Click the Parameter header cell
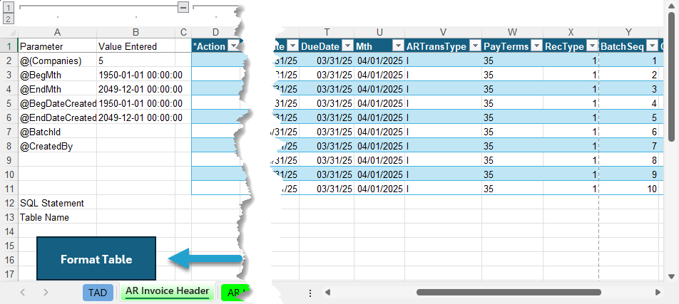This screenshot has height=304, width=679. tap(57, 46)
